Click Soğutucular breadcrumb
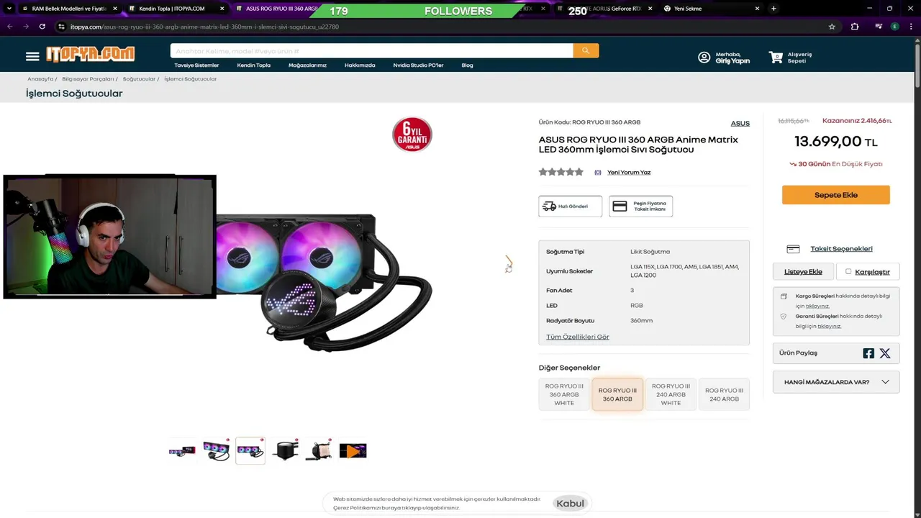921x518 pixels. tap(139, 79)
